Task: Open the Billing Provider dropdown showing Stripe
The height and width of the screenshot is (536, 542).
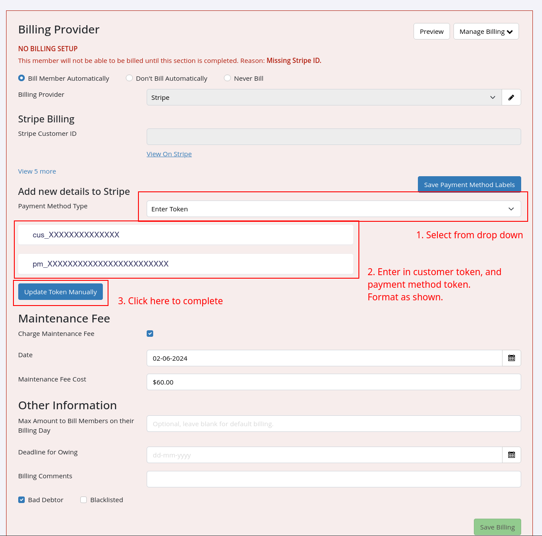Action: (x=323, y=97)
